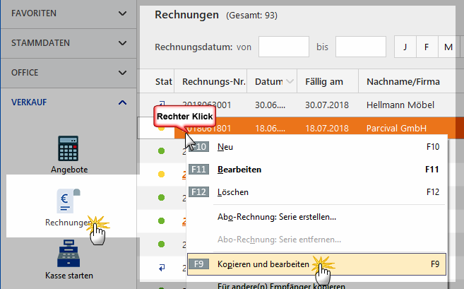The width and height of the screenshot is (464, 289).
Task: Launch Kasse starten register icon
Action: coord(69,254)
